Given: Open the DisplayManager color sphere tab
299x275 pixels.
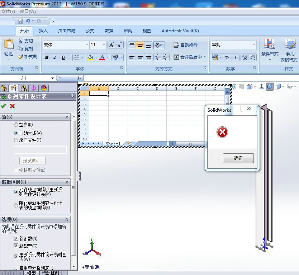Looking at the screenshot, I should (44, 88).
